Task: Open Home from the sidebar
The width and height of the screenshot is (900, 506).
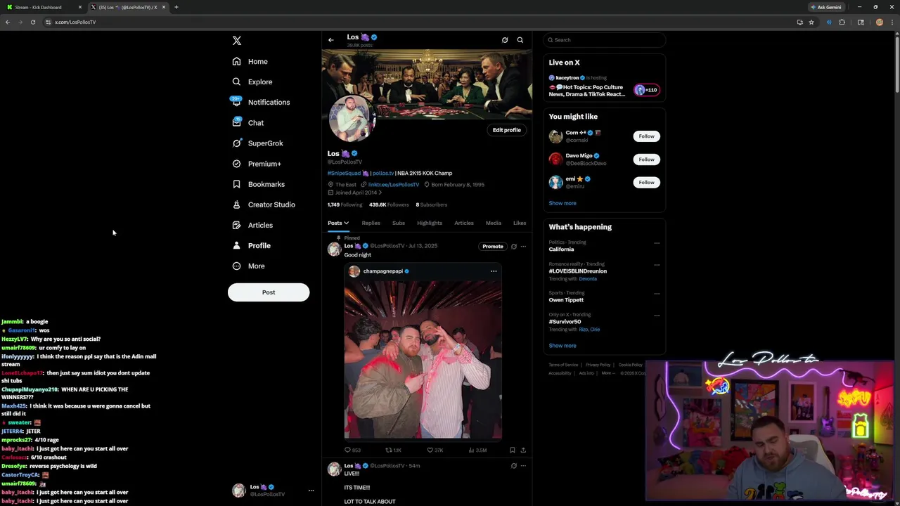Action: (250, 61)
